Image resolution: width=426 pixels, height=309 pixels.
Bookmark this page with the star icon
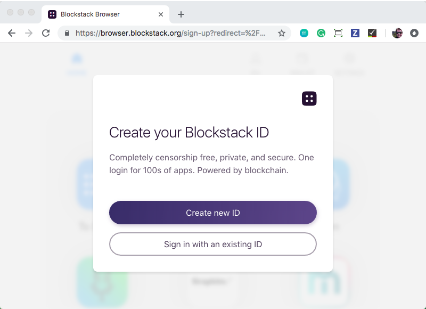(282, 33)
